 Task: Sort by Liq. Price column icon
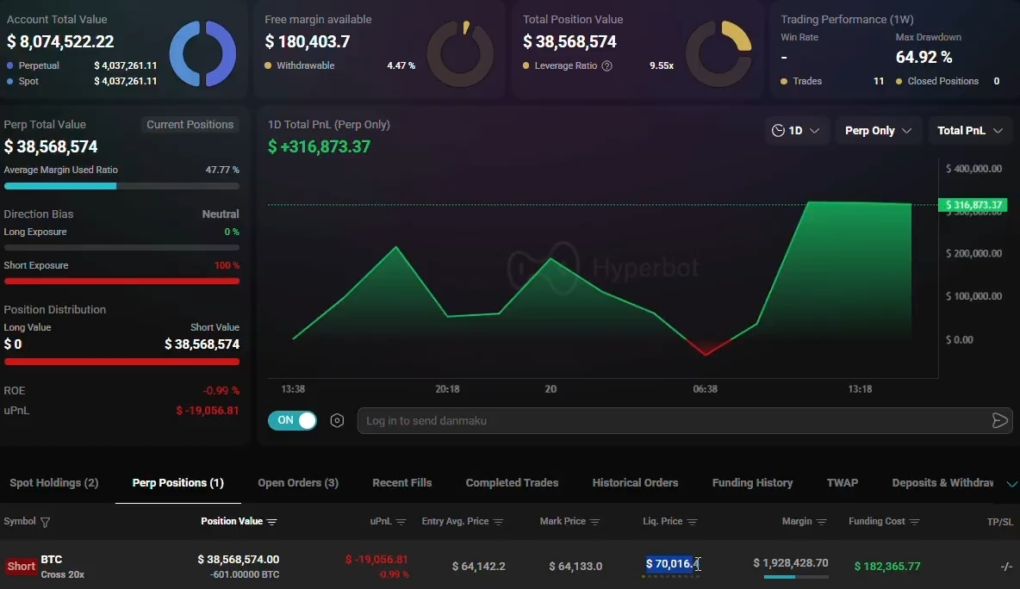tap(692, 522)
